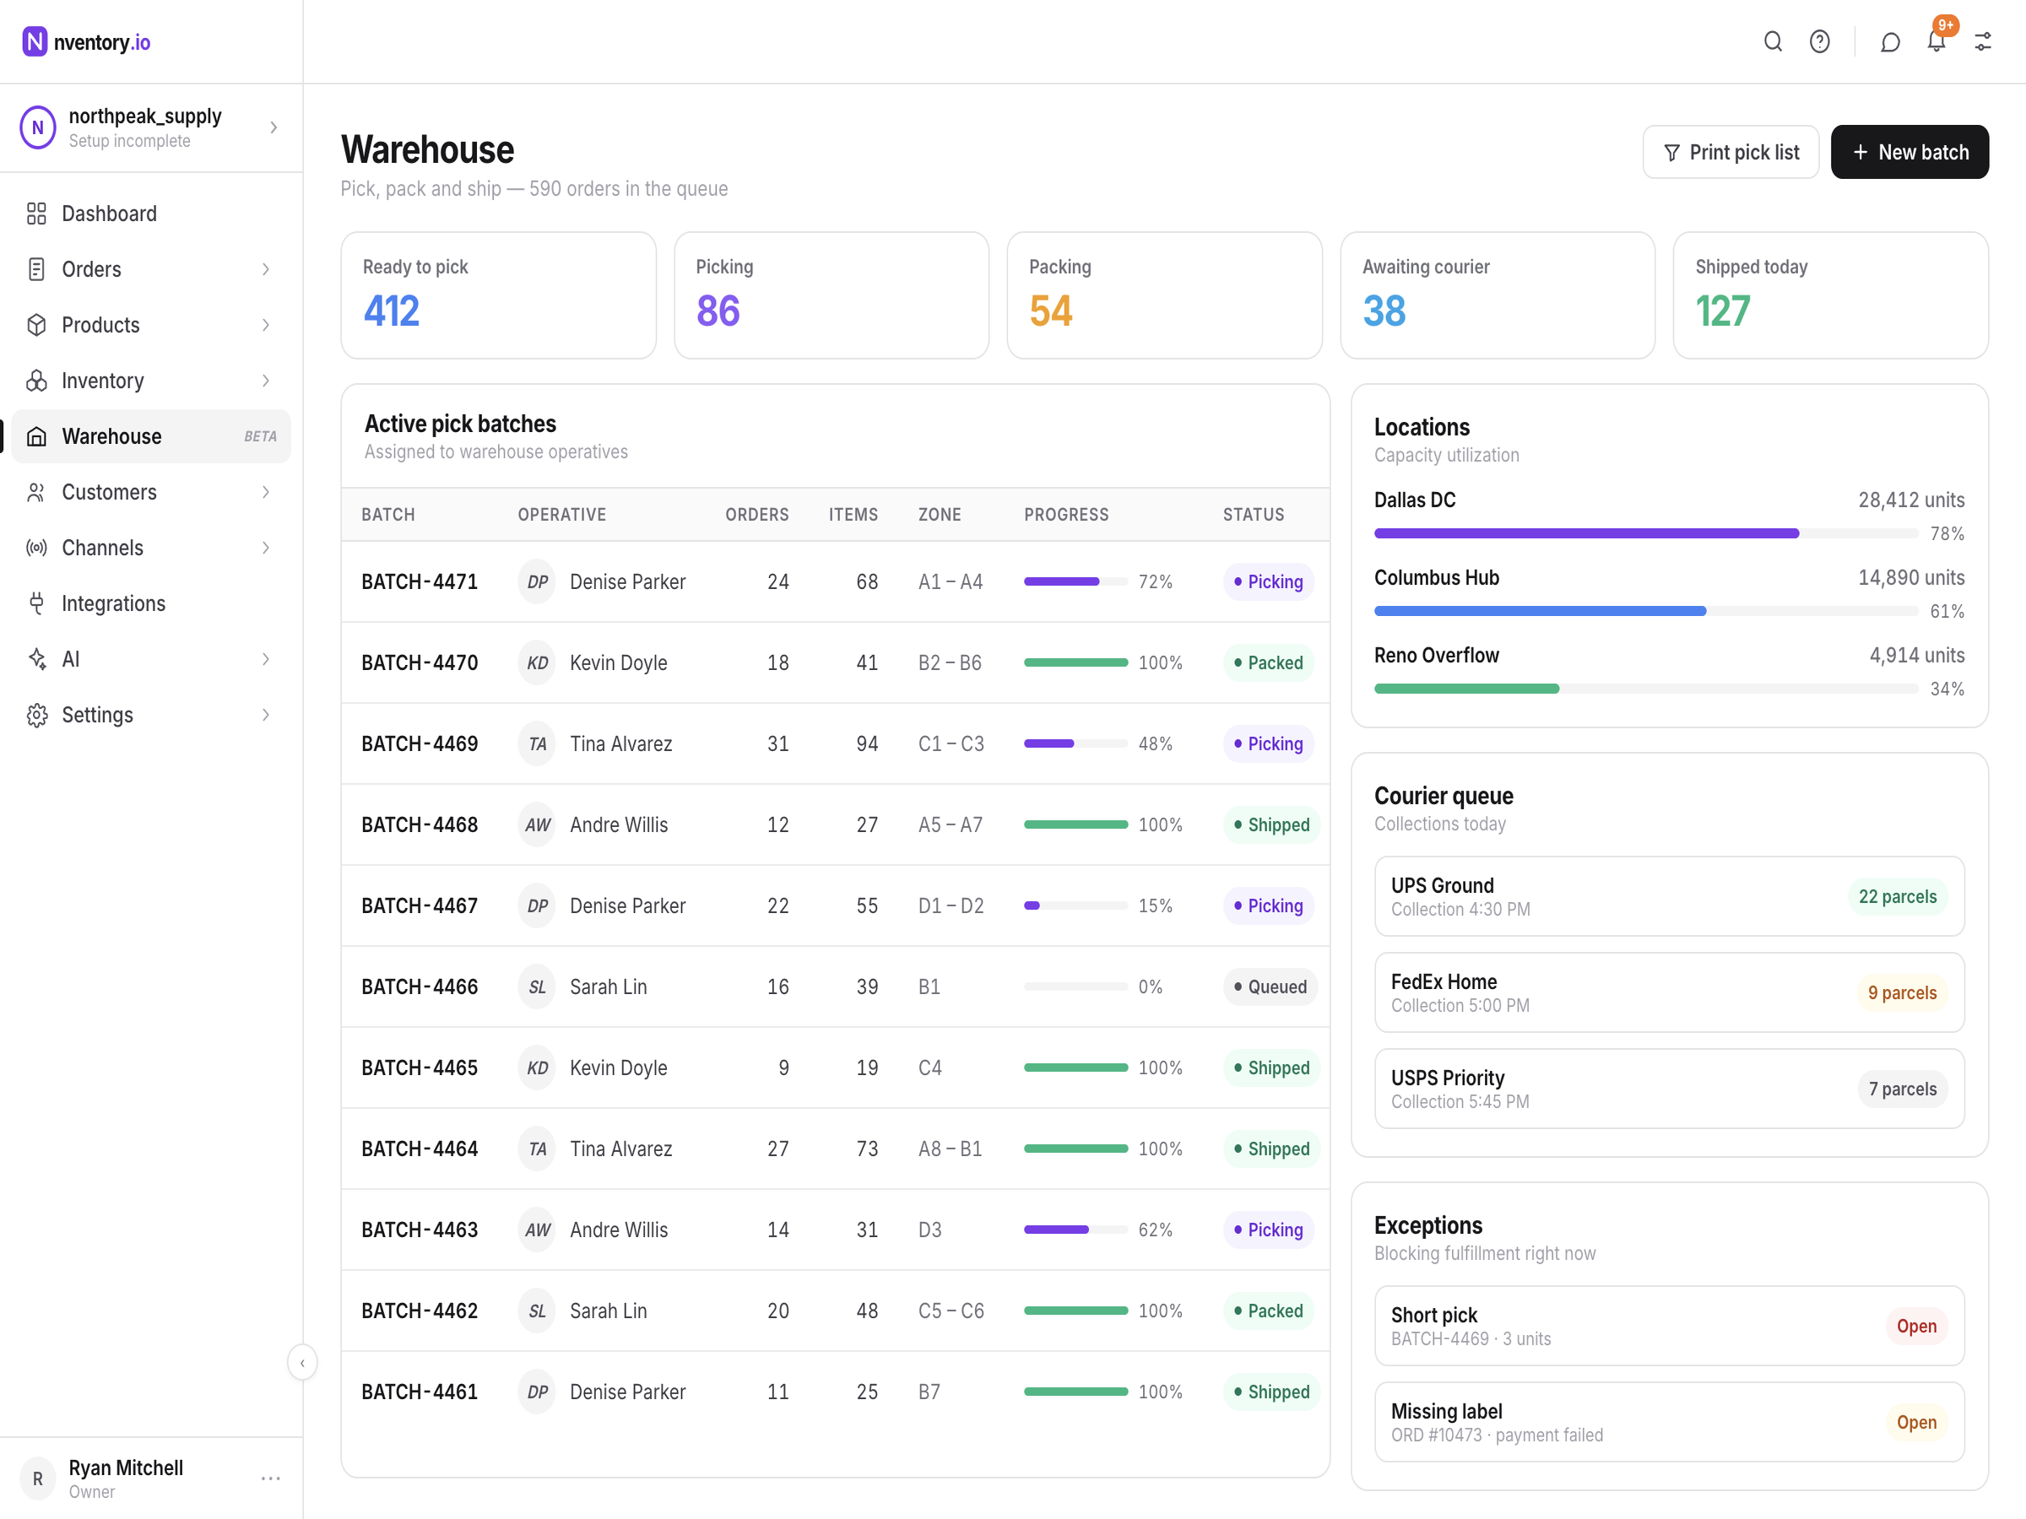Viewport: 2026px width, 1519px height.
Task: Collapse the sidebar with the arrow handle
Action: (x=302, y=1362)
